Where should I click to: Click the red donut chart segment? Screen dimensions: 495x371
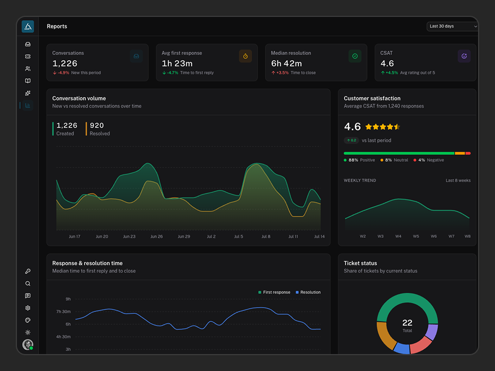(420, 345)
